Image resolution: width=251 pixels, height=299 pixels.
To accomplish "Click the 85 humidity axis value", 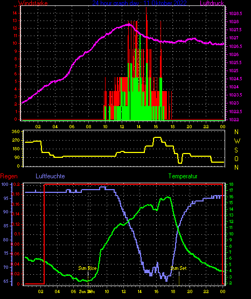I will coord(6,226).
